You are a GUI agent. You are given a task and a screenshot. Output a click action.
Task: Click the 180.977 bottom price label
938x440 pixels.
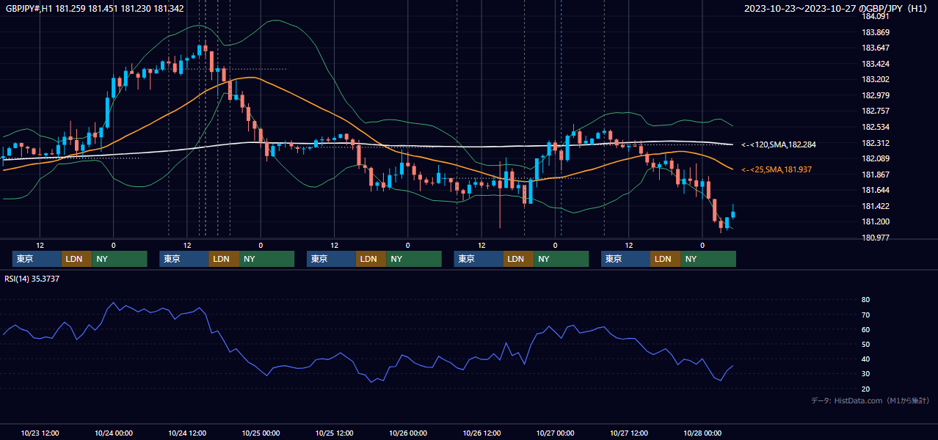(875, 238)
